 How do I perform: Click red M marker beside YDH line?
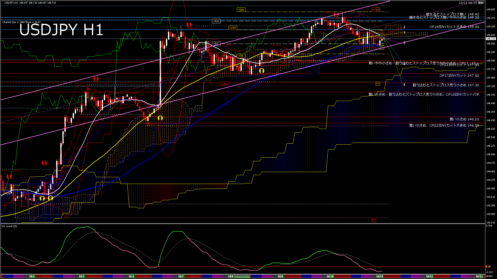tap(373, 10)
